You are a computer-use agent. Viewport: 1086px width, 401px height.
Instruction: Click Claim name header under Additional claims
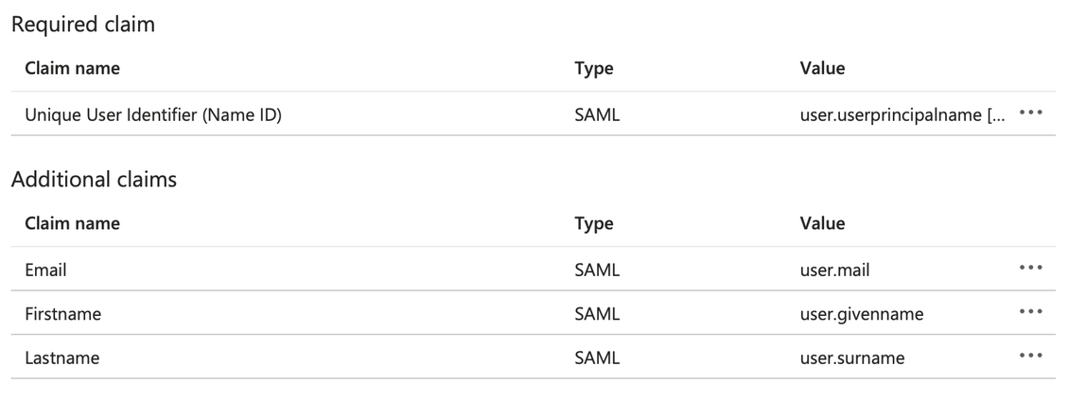coord(72,223)
